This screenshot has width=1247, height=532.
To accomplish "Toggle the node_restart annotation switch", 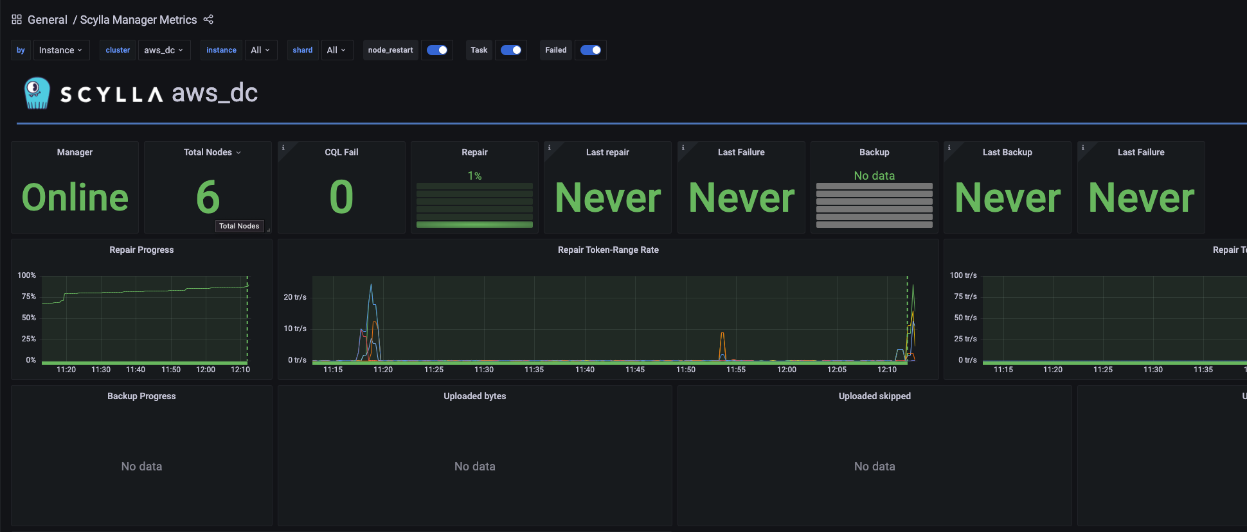I will point(437,50).
